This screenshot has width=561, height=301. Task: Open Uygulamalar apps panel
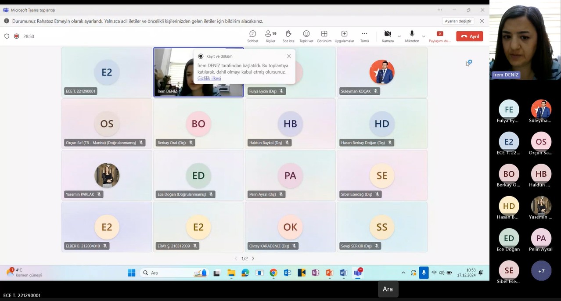coord(344,36)
